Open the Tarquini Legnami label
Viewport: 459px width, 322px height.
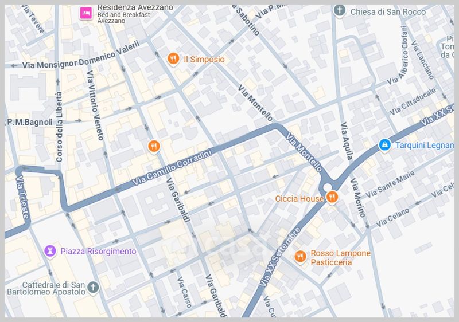pyautogui.click(x=425, y=145)
